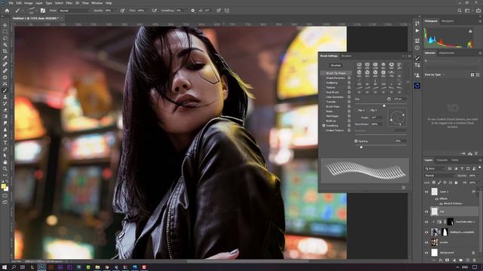Viewport: 483px width, 271px height.
Task: Select the Brush tool in the left toolbar
Action: pos(5,90)
